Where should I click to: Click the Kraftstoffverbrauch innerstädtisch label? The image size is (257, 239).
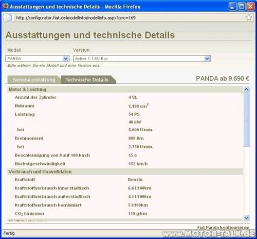[x=52, y=188]
